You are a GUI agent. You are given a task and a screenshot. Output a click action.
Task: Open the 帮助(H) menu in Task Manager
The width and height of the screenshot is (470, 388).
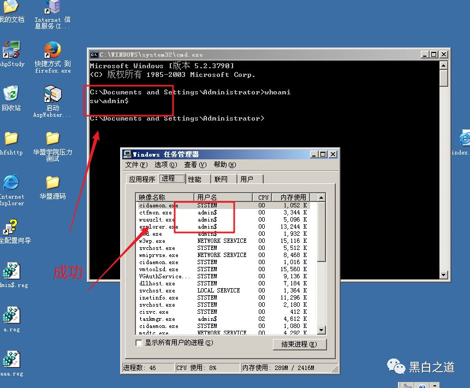tap(224, 165)
